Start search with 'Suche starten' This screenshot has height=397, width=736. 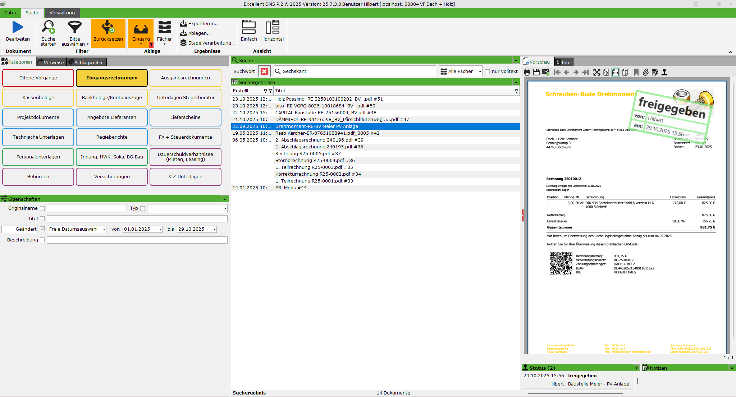[49, 33]
